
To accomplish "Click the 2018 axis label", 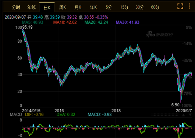I will click(116, 111).
